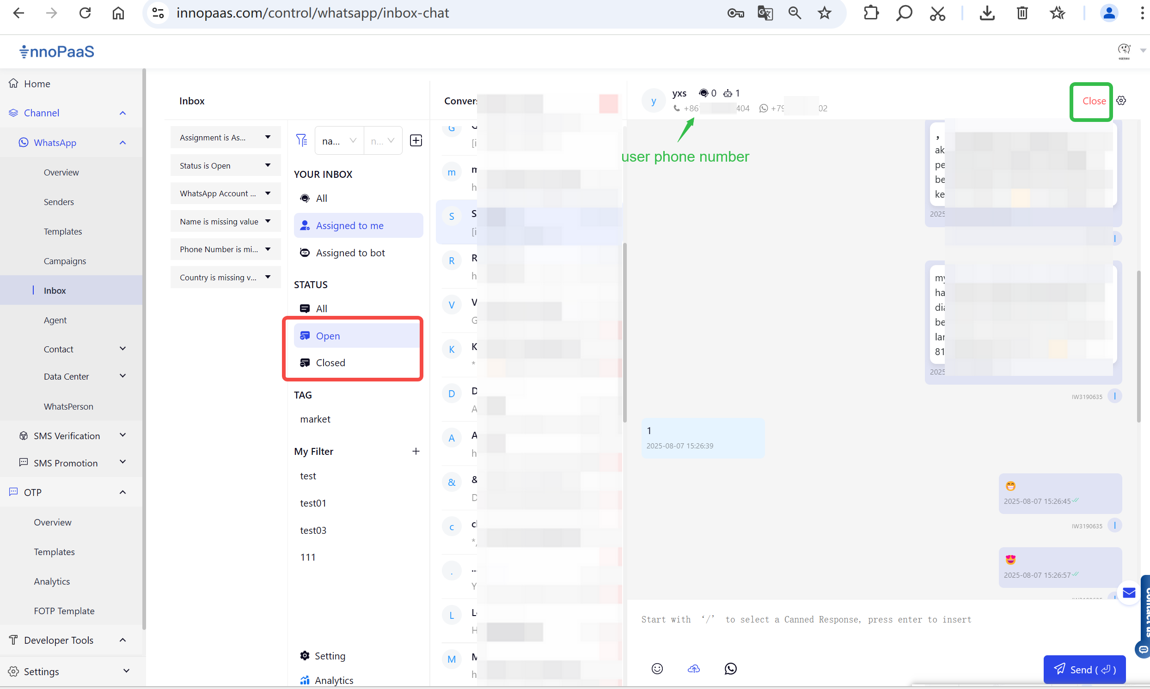Add new My Filter with plus icon

point(416,451)
